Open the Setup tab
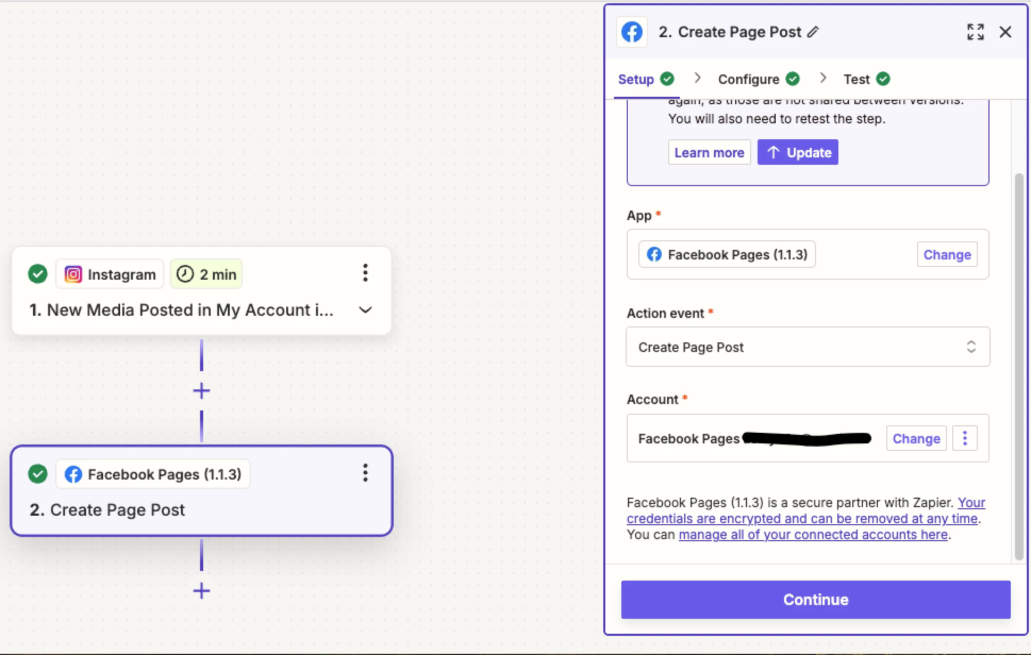Viewport: 1031px width, 655px height. pos(636,79)
